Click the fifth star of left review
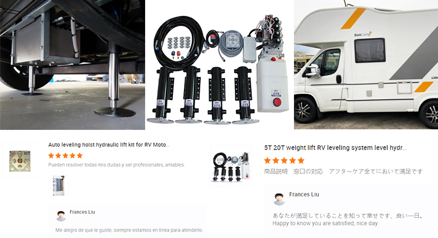Screen dimensions: 438x238 tap(79, 156)
